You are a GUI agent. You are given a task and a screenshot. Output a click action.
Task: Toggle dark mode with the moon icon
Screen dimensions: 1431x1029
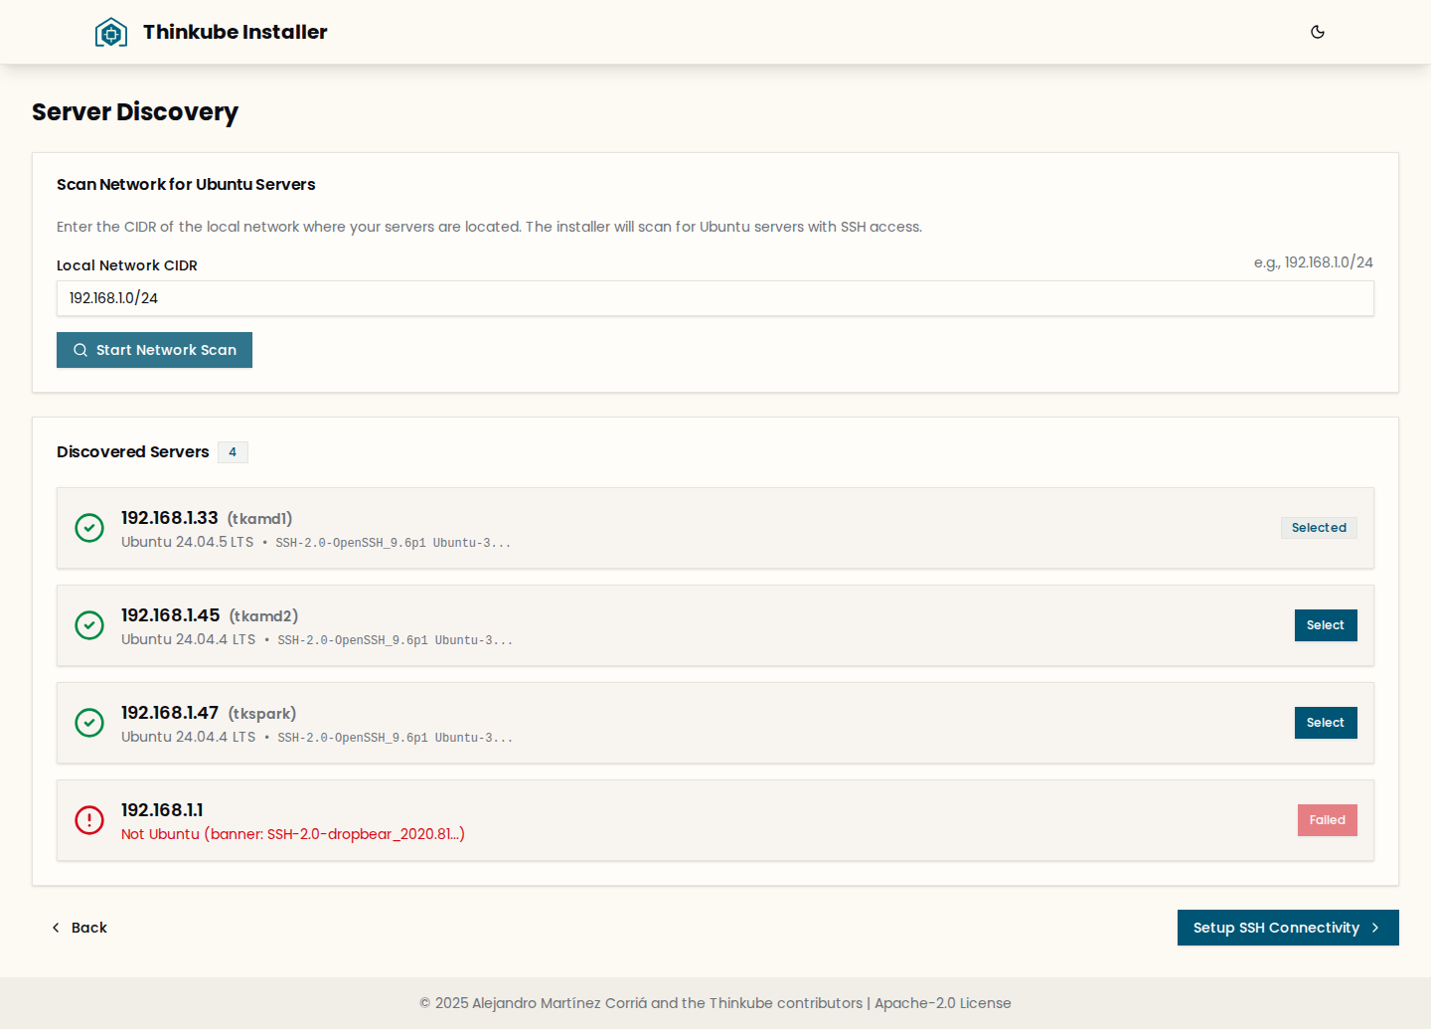click(x=1318, y=32)
